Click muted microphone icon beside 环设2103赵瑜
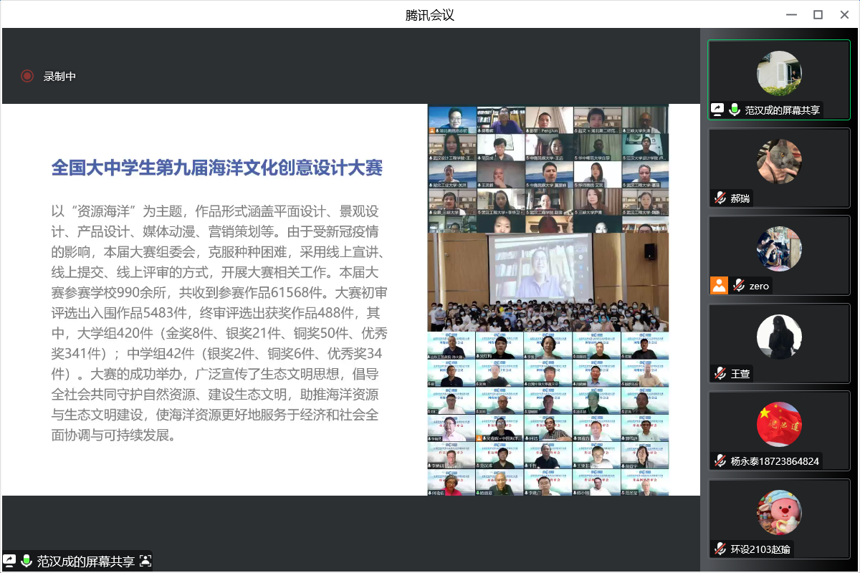The width and height of the screenshot is (860, 573). coord(720,549)
